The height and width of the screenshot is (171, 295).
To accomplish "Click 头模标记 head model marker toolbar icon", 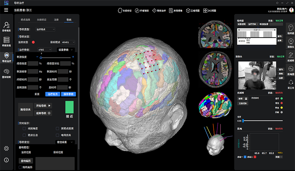I will click(x=125, y=10).
